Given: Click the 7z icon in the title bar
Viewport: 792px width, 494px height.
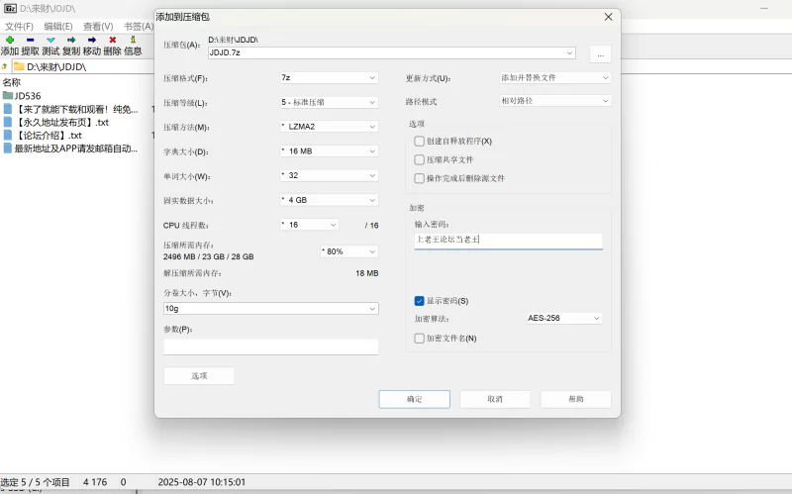Looking at the screenshot, I should click(10, 9).
